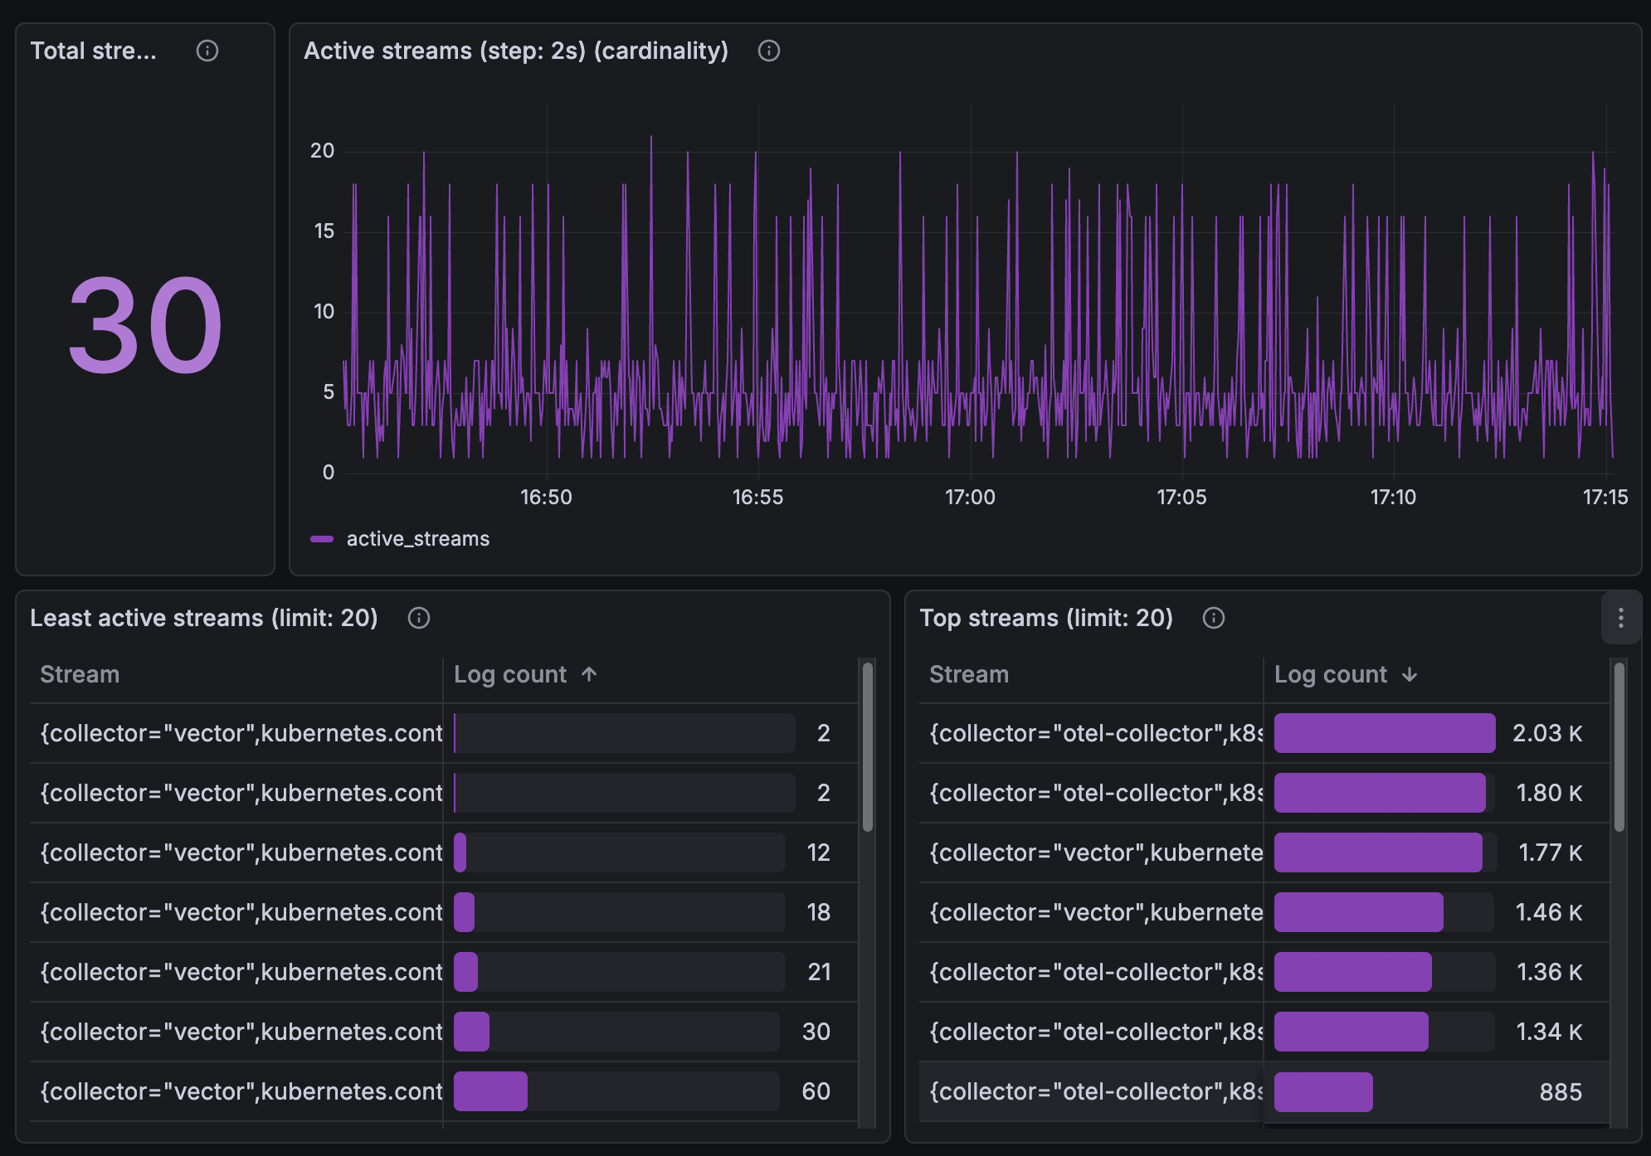Click Top streams (limit: 20) panel title

tap(1045, 618)
